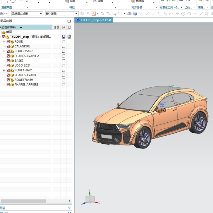Click the blue cube display icon in toolbar

135,14
